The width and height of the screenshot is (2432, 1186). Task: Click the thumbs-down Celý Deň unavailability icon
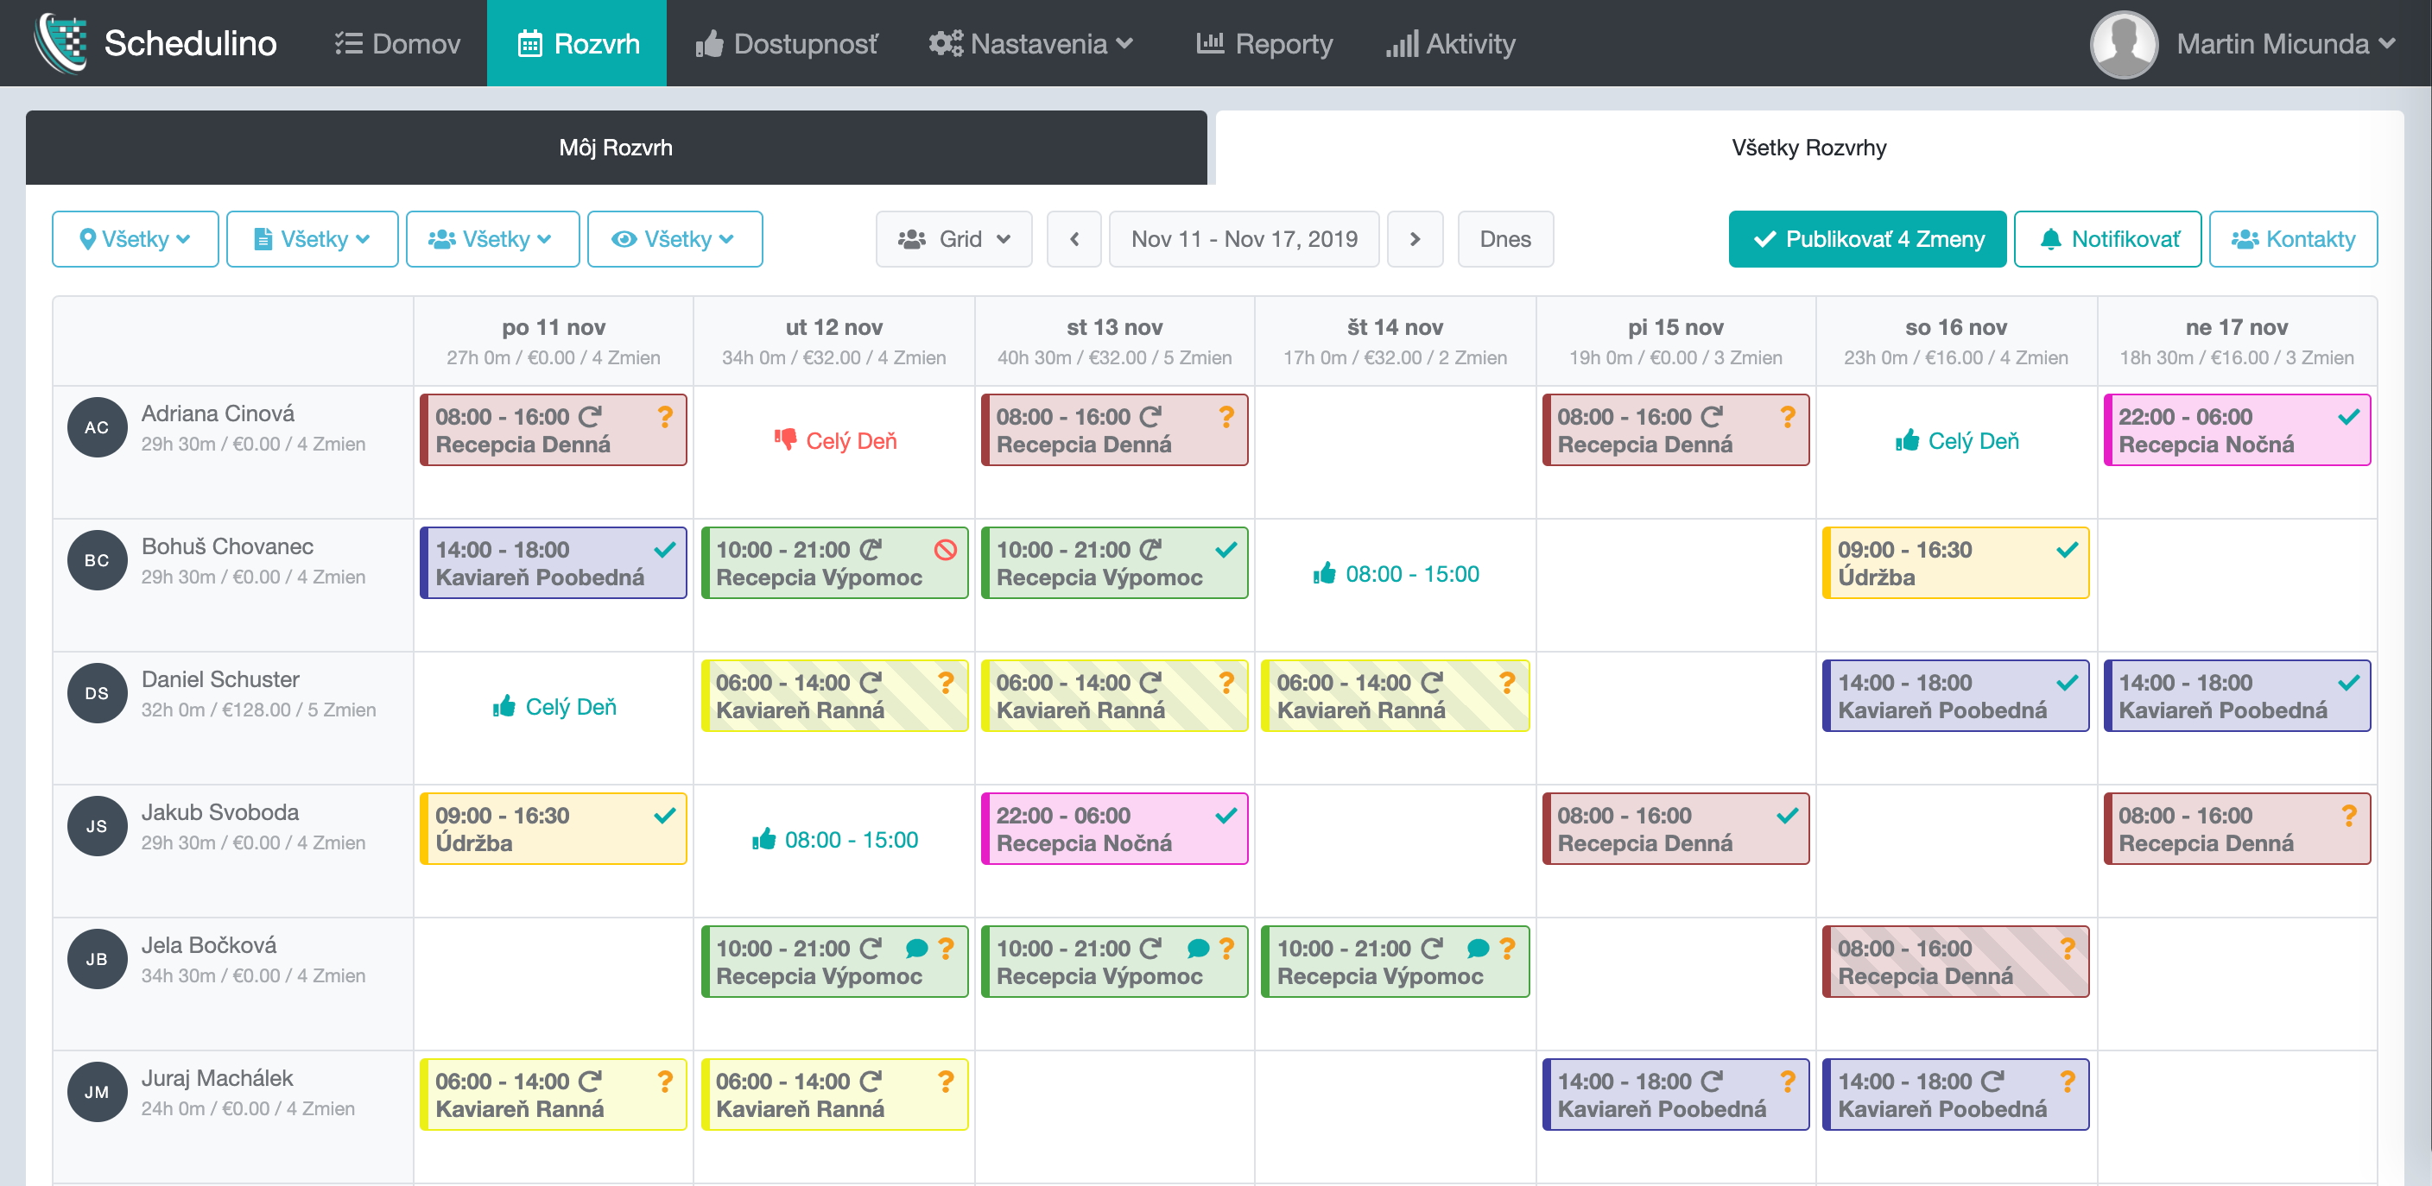click(784, 439)
